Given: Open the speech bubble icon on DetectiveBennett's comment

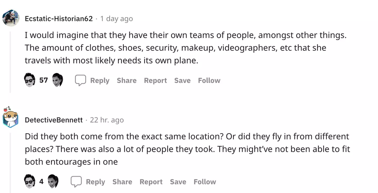Looking at the screenshot, I should pyautogui.click(x=76, y=181).
